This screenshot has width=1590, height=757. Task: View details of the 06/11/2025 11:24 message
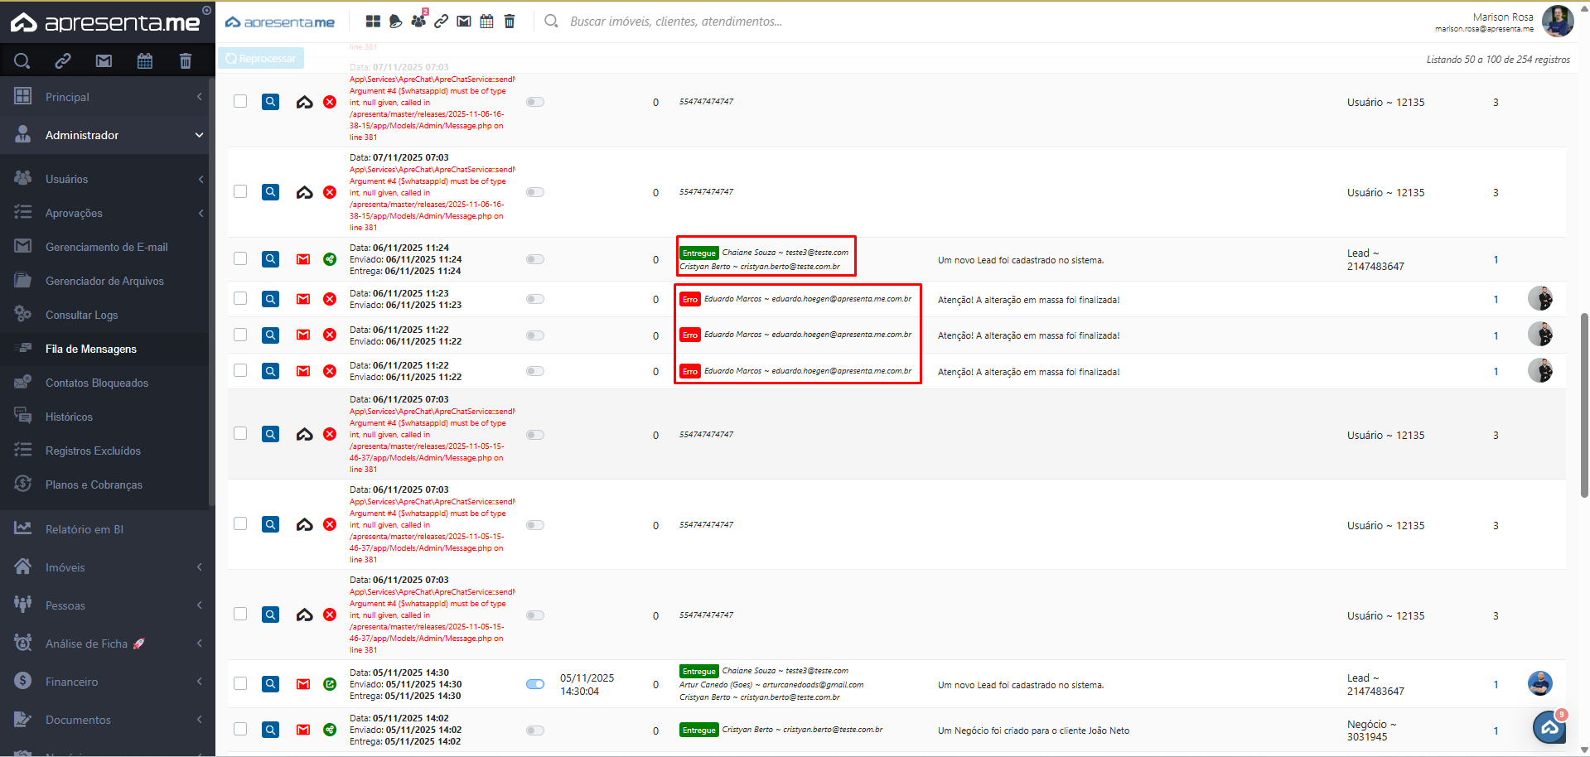point(271,259)
